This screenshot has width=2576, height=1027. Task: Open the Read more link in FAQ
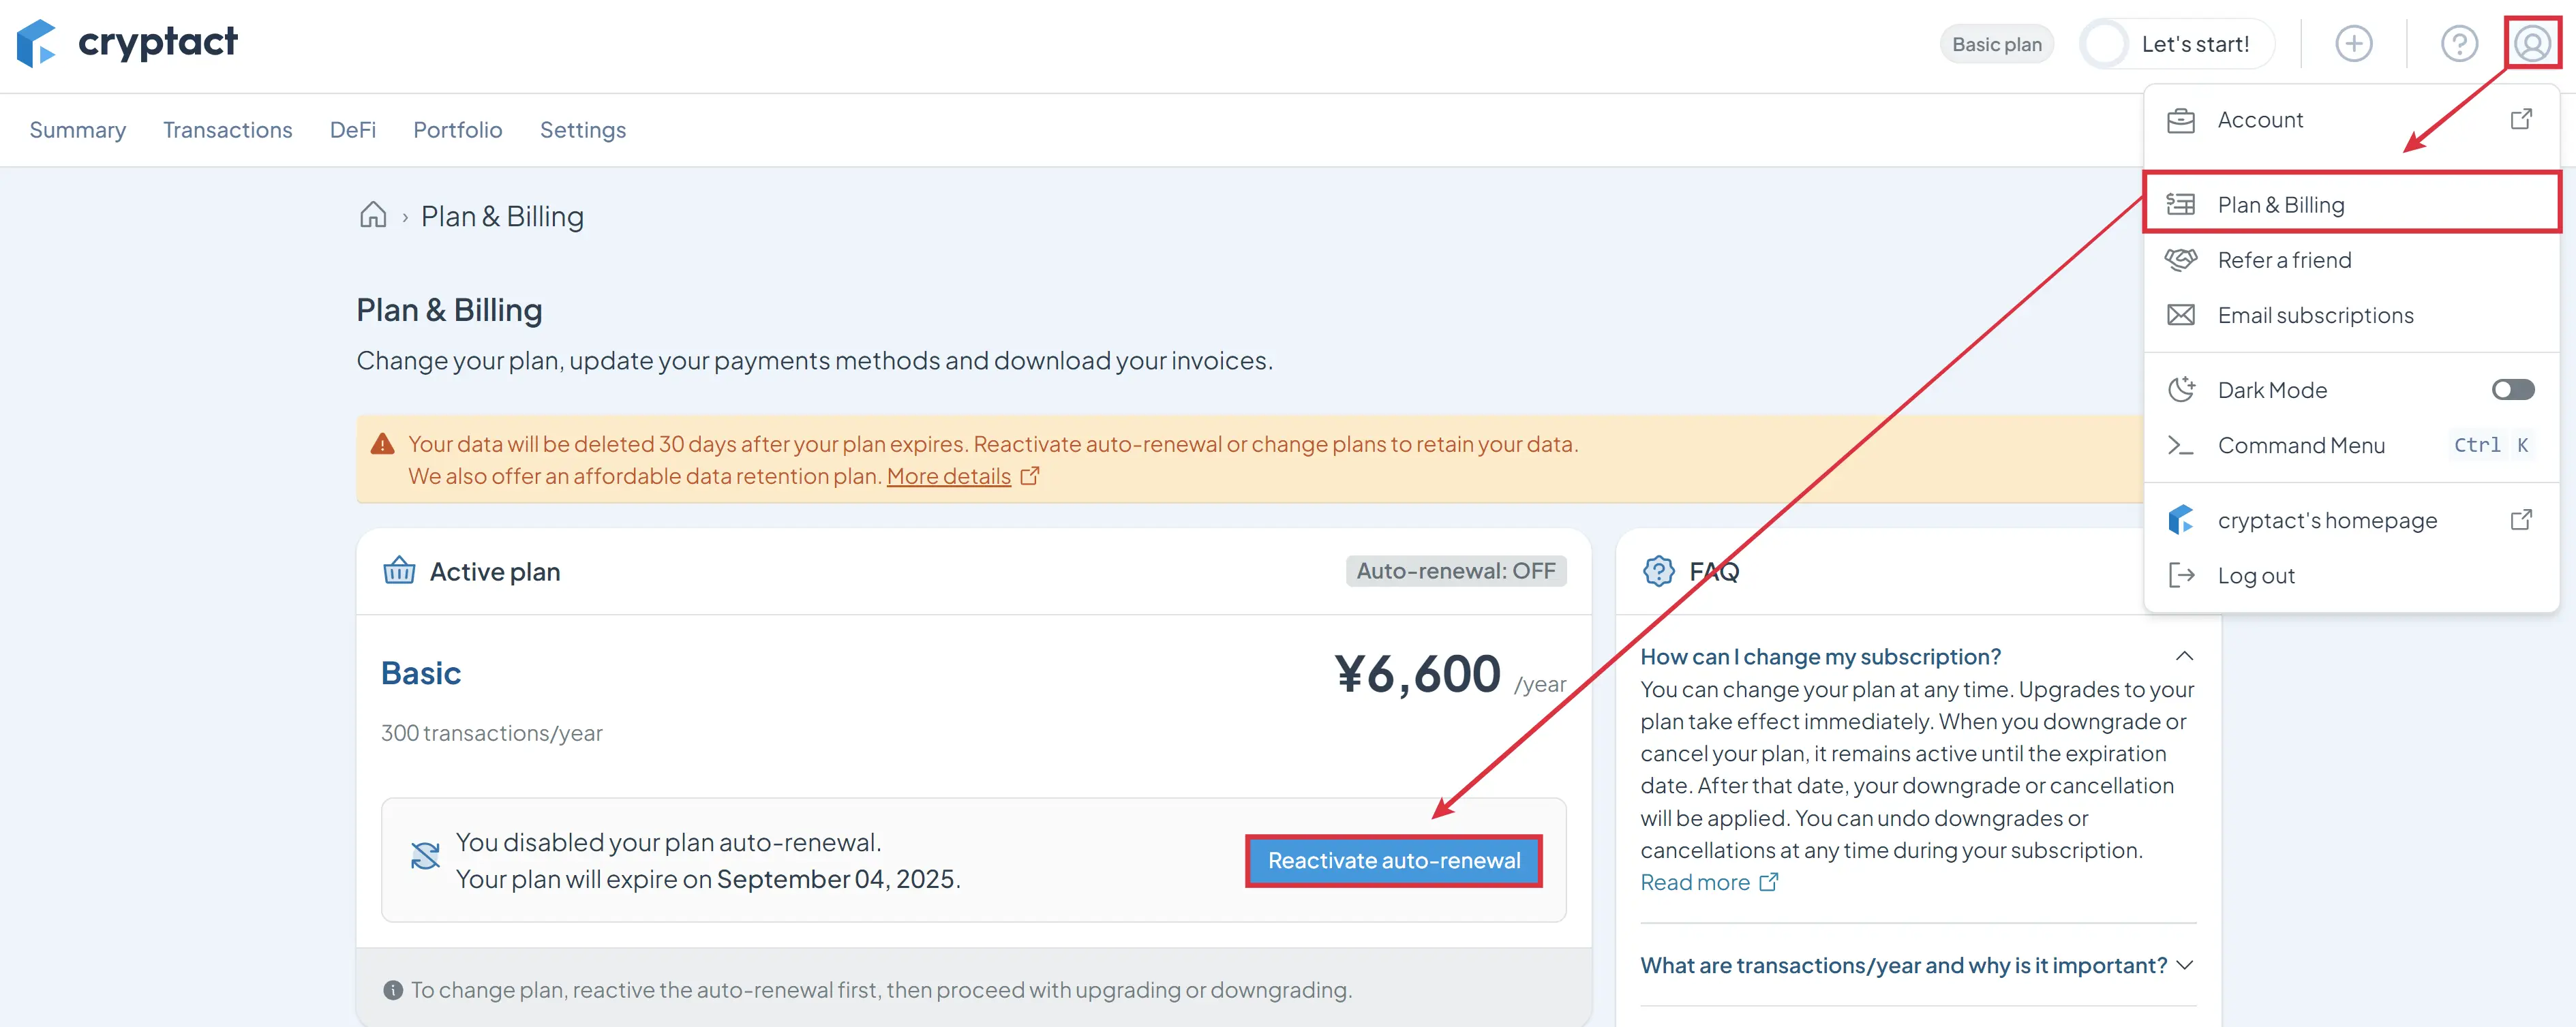tap(1694, 882)
